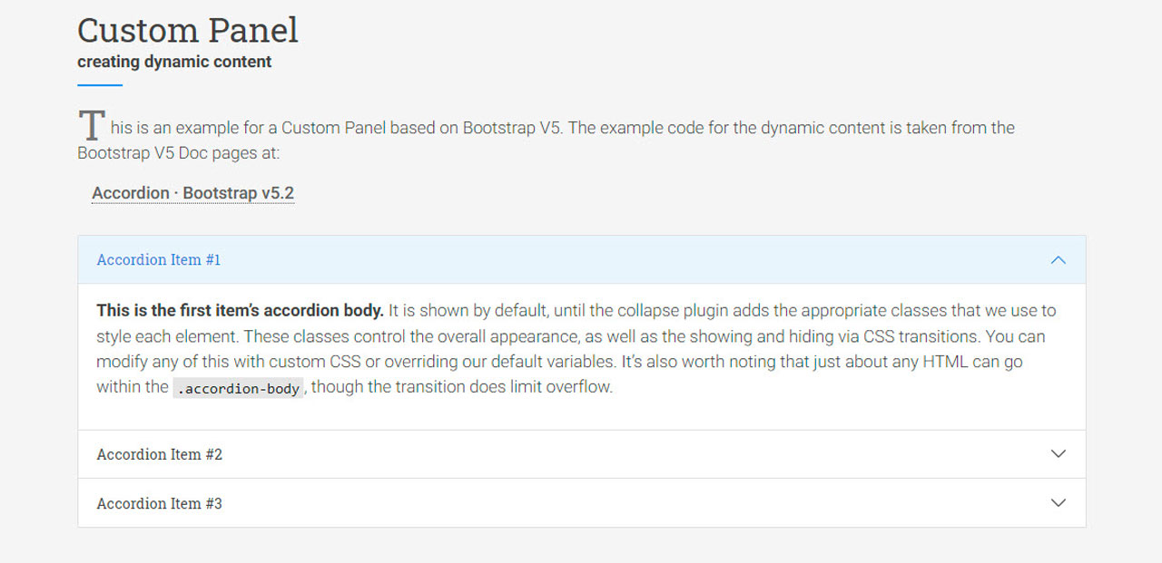
Task: Open the Accordion Item #3 label
Action: click(x=160, y=503)
